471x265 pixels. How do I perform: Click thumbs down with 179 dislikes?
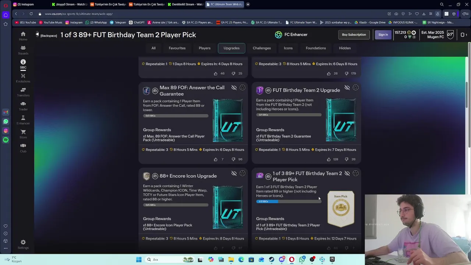(347, 74)
